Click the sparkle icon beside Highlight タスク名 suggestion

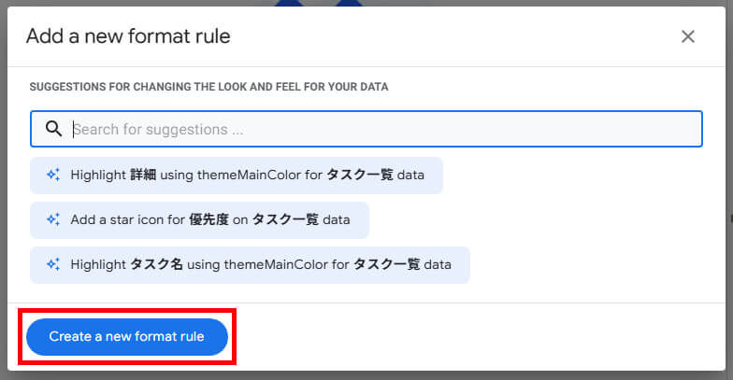tap(52, 264)
